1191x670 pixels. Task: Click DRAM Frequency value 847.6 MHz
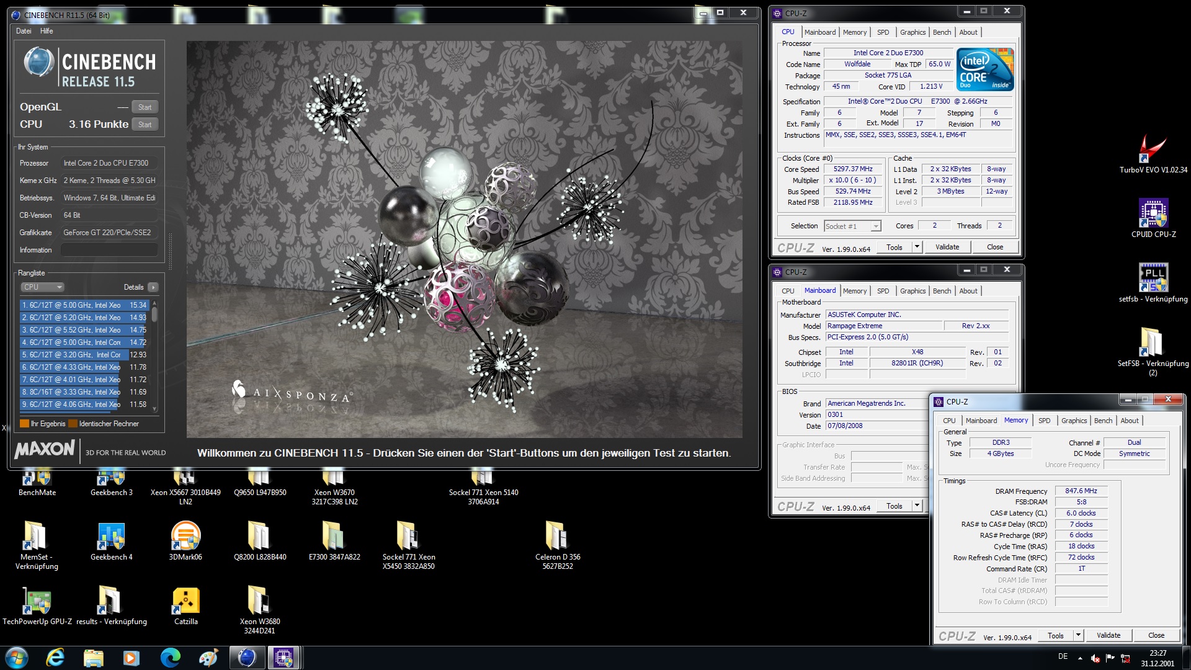click(x=1081, y=491)
